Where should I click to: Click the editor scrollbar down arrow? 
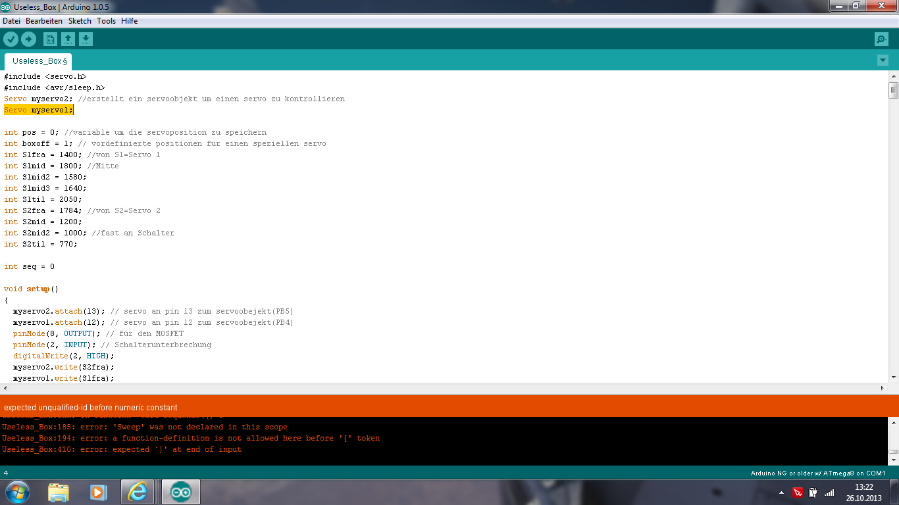893,377
